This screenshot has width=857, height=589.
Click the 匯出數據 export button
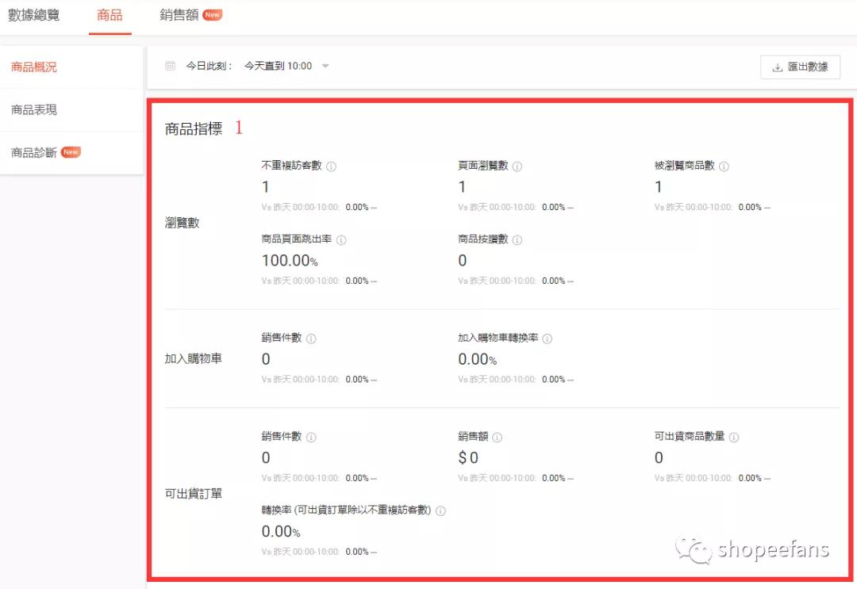coord(801,67)
